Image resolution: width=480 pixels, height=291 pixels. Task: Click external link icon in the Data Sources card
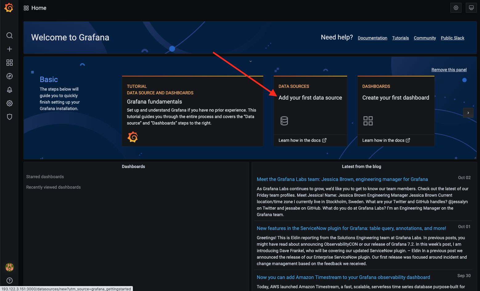[324, 140]
